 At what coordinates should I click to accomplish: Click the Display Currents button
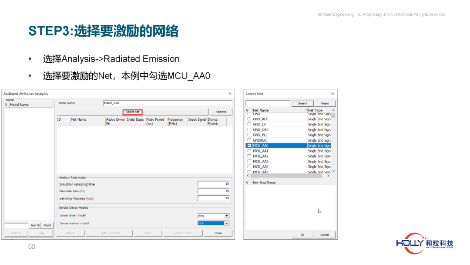click(x=109, y=233)
